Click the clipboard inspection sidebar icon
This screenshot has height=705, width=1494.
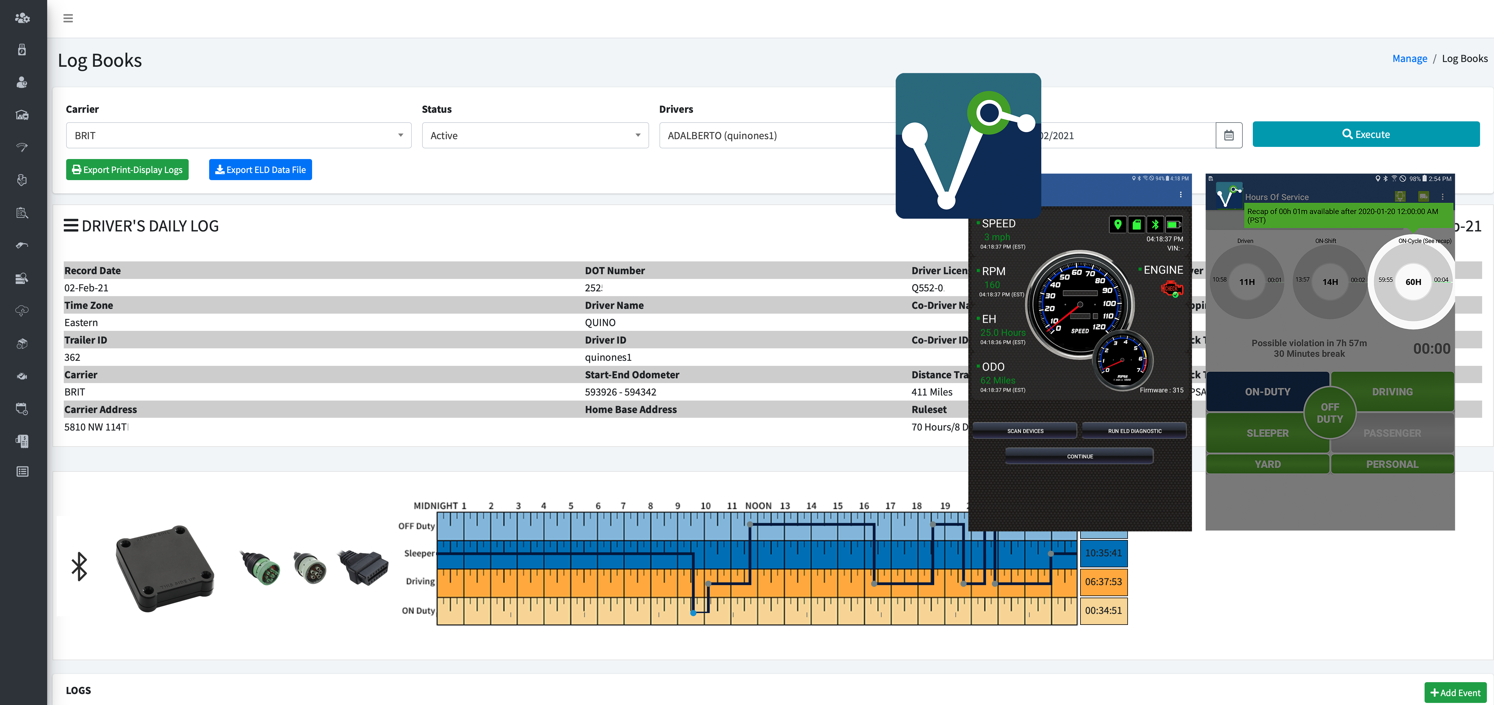(22, 212)
